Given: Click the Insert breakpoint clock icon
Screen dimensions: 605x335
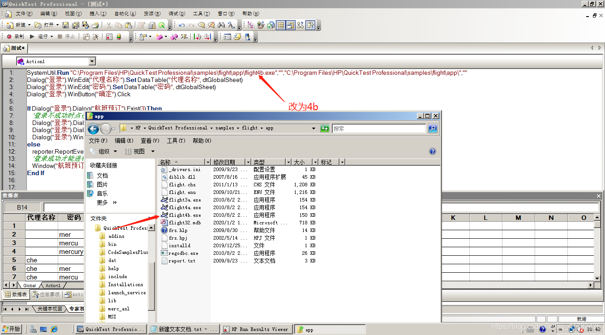Looking at the screenshot, I should (x=197, y=37).
